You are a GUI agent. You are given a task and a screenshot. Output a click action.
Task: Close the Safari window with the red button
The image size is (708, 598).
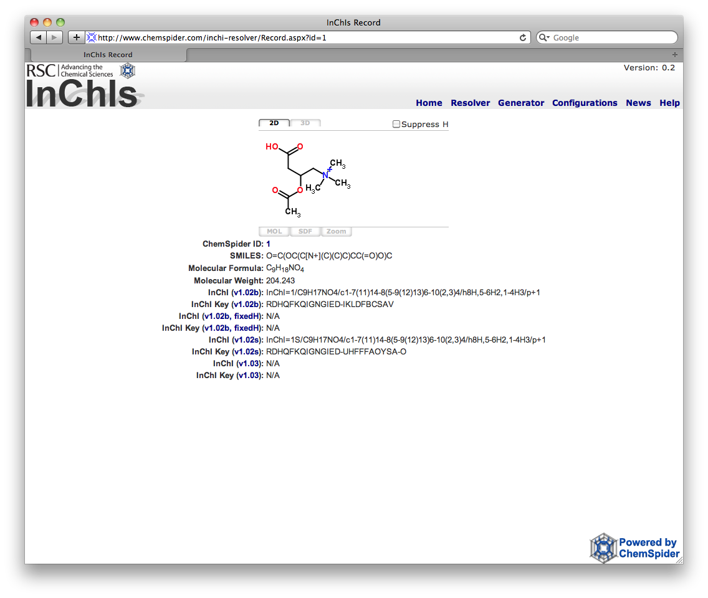click(x=34, y=22)
